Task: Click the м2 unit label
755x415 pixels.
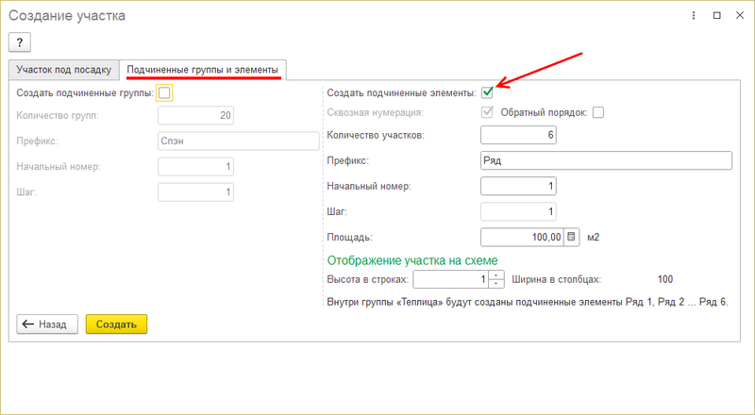Action: pyautogui.click(x=594, y=238)
